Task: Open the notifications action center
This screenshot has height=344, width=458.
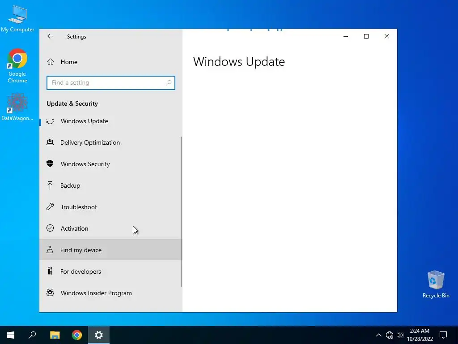Action: pyautogui.click(x=443, y=335)
